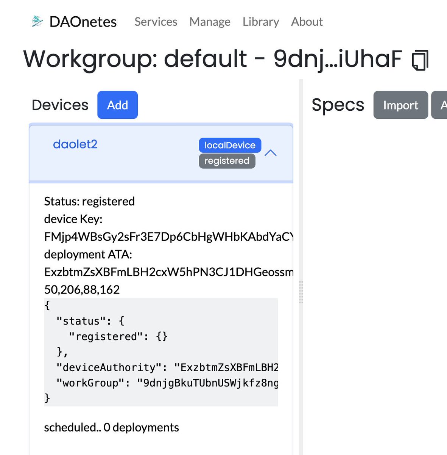
Task: Click the gray registered badge
Action: (x=227, y=161)
